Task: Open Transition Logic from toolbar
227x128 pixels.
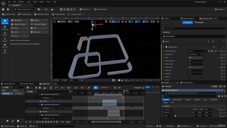Action: (x=74, y=14)
